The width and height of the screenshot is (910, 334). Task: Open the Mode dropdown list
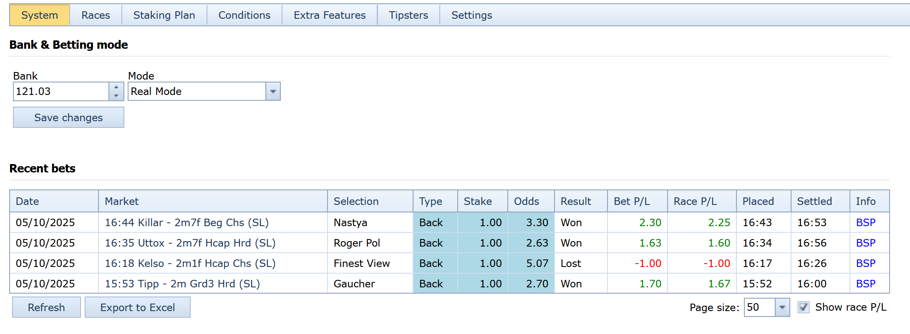point(273,92)
